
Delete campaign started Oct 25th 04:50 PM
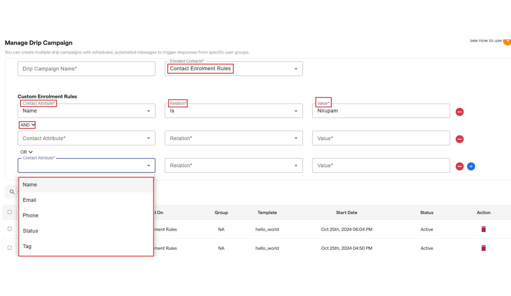point(484,248)
